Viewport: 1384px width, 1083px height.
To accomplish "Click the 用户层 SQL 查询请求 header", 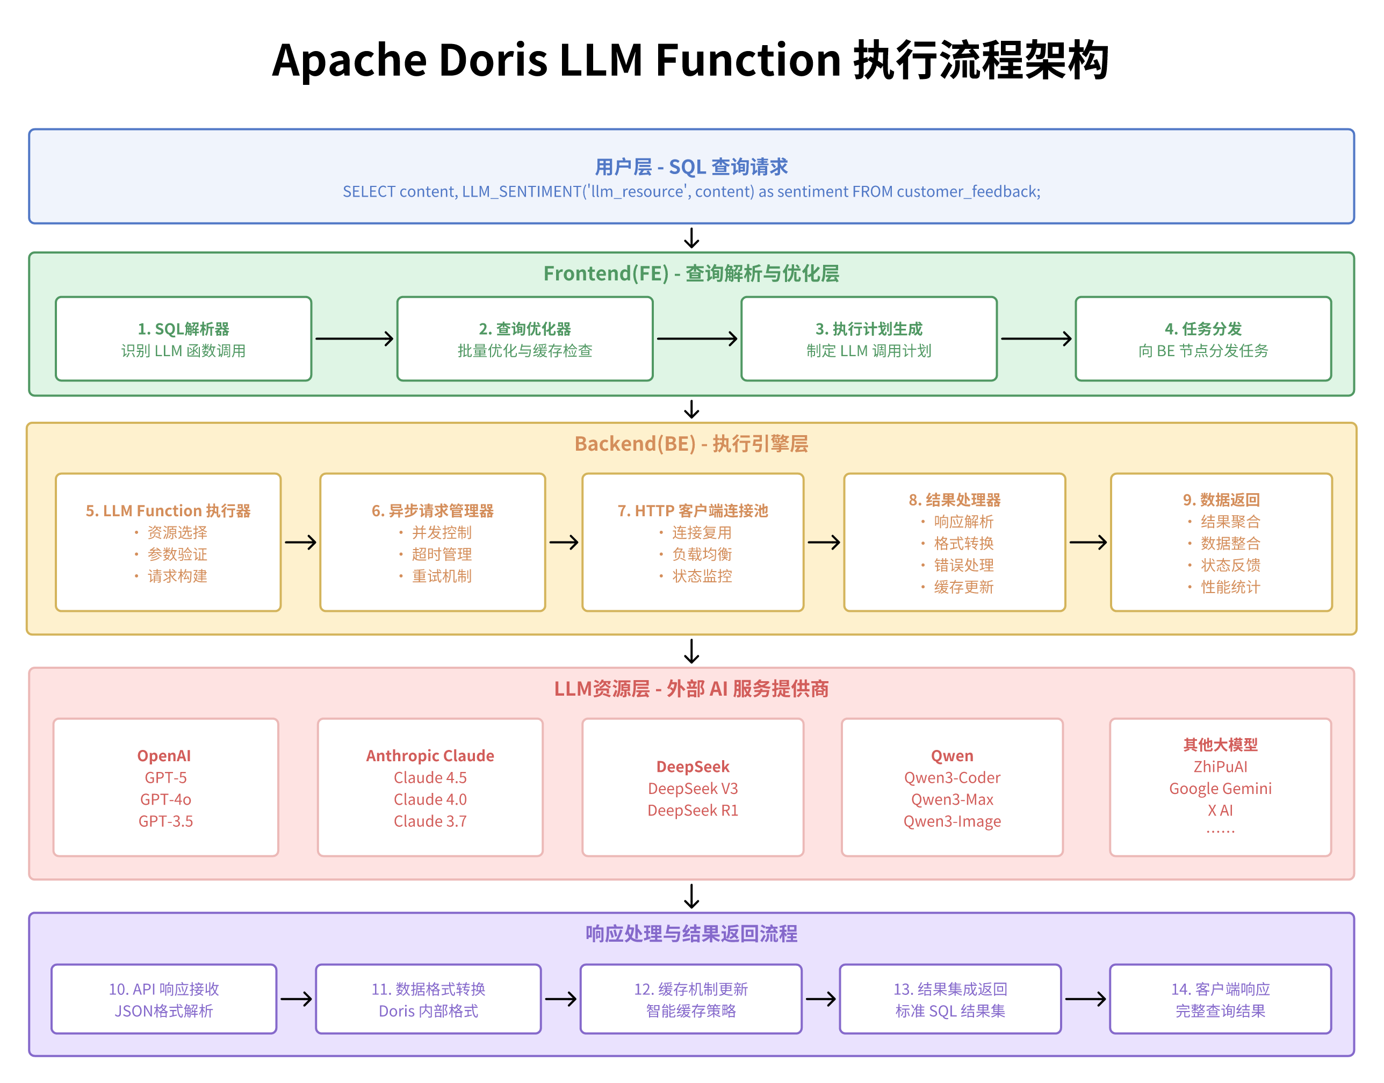I will point(691,167).
